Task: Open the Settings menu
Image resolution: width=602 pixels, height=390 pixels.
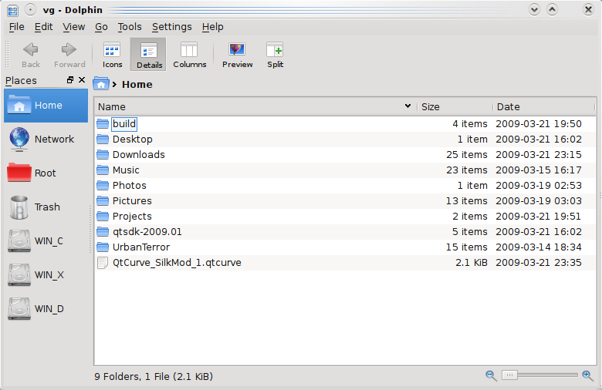Action: point(171,27)
